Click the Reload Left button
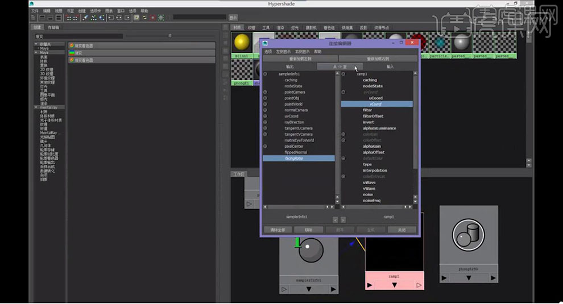The image size is (563, 304). [300, 59]
